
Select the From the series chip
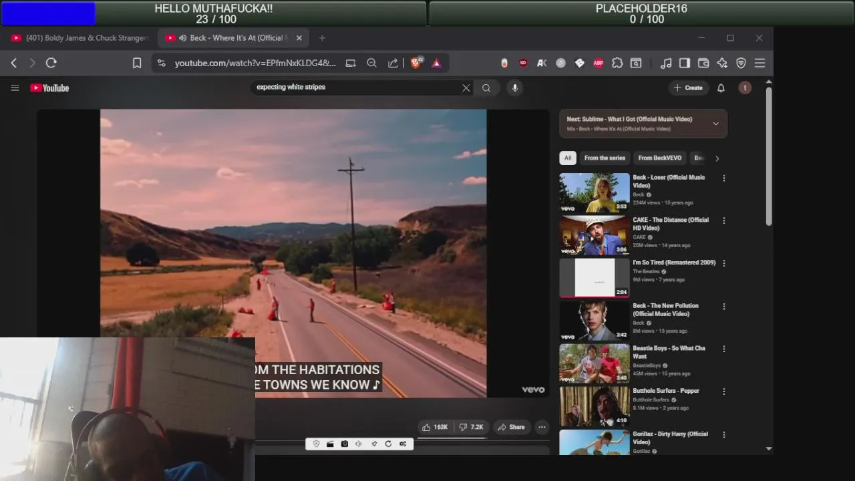[605, 158]
